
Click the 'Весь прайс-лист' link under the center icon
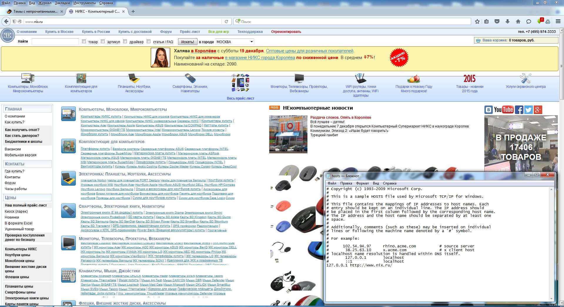point(240,98)
